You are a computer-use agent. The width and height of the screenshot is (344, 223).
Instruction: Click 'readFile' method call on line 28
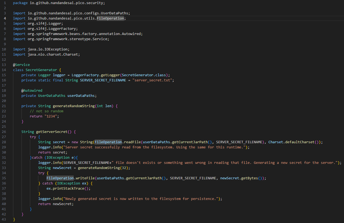132,142
